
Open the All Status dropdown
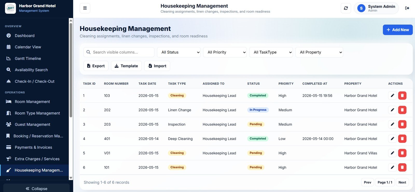click(x=179, y=52)
